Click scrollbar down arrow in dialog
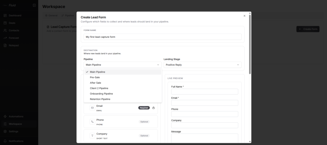The image size is (327, 145). 250,142
